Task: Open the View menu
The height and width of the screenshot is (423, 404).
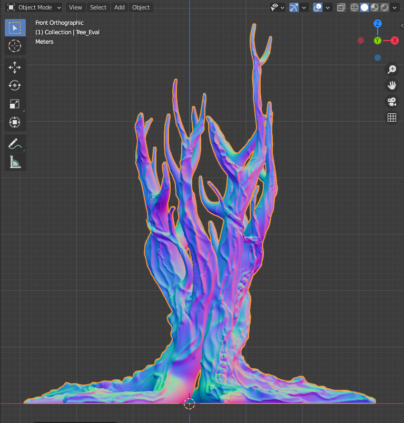Action: coord(75,7)
